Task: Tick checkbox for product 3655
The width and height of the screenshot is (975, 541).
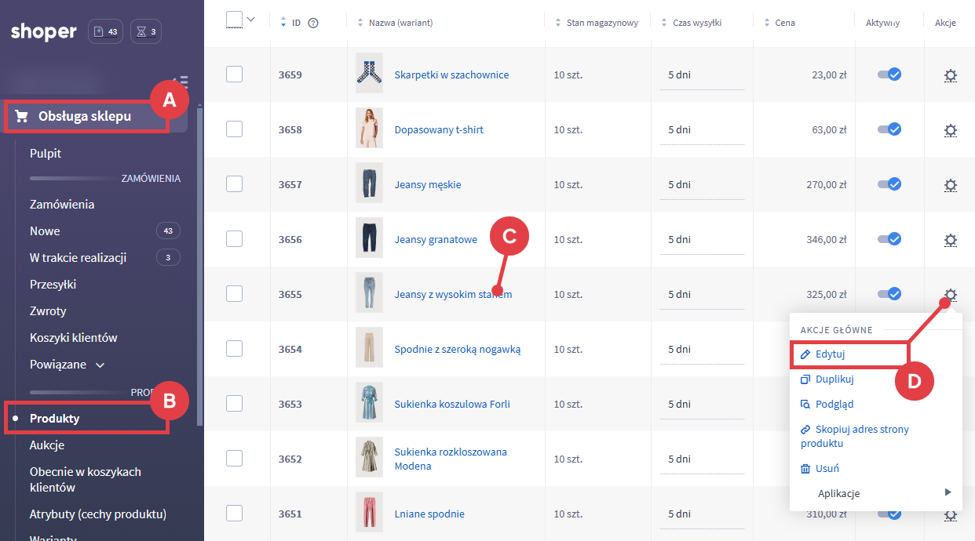Action: [x=234, y=294]
